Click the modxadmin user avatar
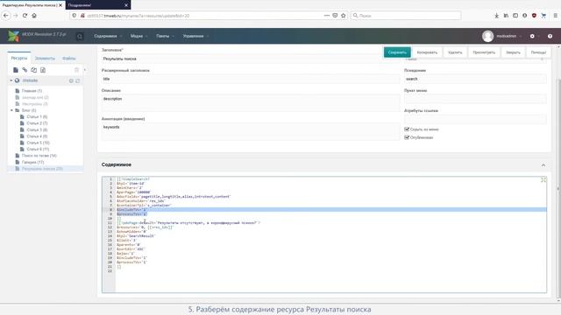The height and width of the screenshot is (315, 561). tap(487, 36)
